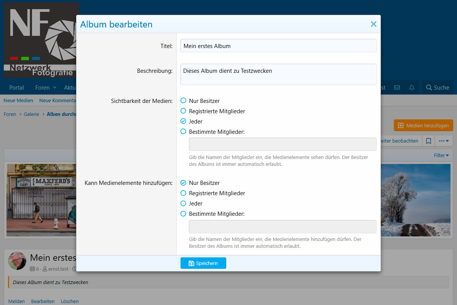Click the Titel input field
457x305 pixels.
point(278,46)
